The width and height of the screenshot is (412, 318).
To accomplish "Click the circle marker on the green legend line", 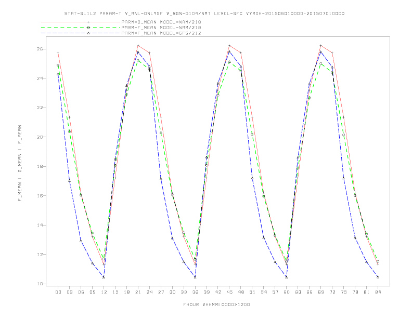I will click(x=88, y=28).
